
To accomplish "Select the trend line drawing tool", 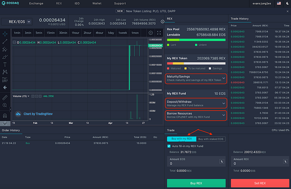I will click(x=4, y=42).
